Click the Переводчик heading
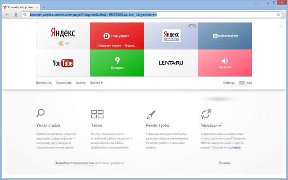Screen dimensions: 288x180 [211, 126]
